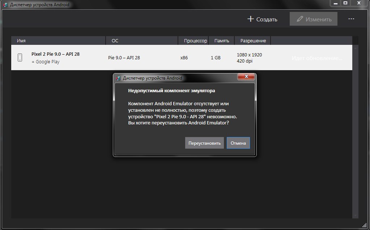Viewport: 370px width, 230px height.
Task: Click the 420 dpi value
Action: point(244,61)
